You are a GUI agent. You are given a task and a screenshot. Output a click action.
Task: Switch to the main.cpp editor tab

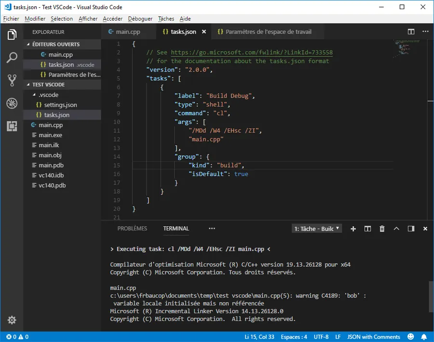pyautogui.click(x=129, y=32)
